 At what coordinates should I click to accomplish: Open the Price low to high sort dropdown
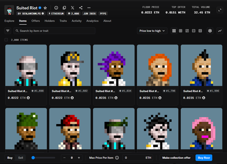pos(152,31)
